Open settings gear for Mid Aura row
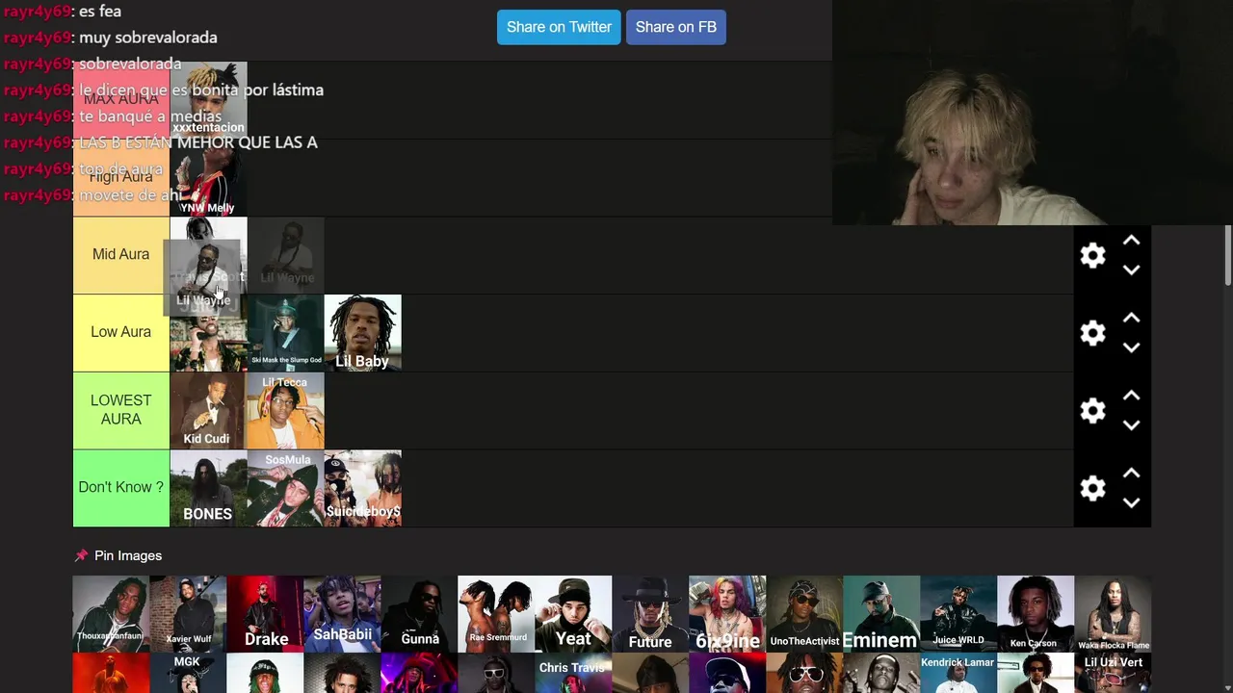This screenshot has height=693, width=1233. [1092, 255]
